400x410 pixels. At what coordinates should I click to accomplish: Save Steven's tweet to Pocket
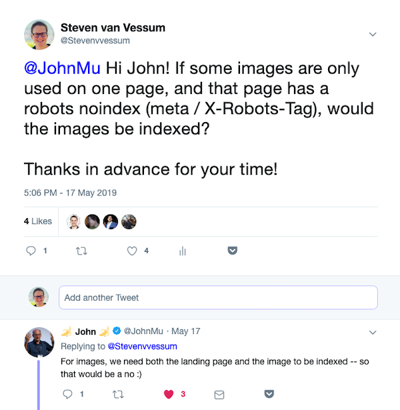click(x=233, y=251)
